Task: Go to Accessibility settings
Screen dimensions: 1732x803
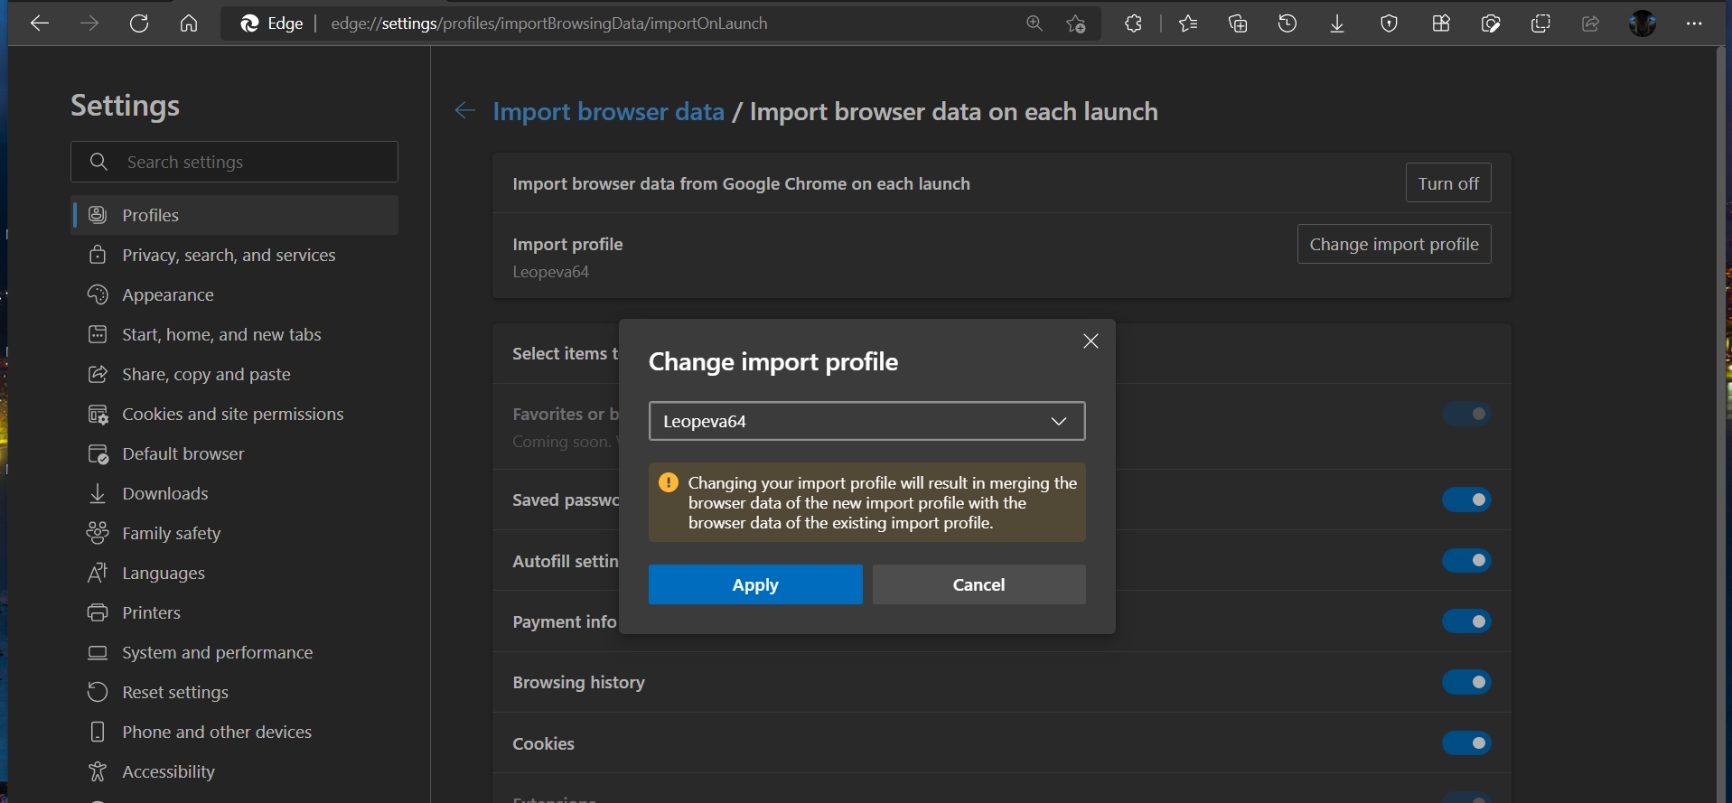Action: pyautogui.click(x=235, y=771)
